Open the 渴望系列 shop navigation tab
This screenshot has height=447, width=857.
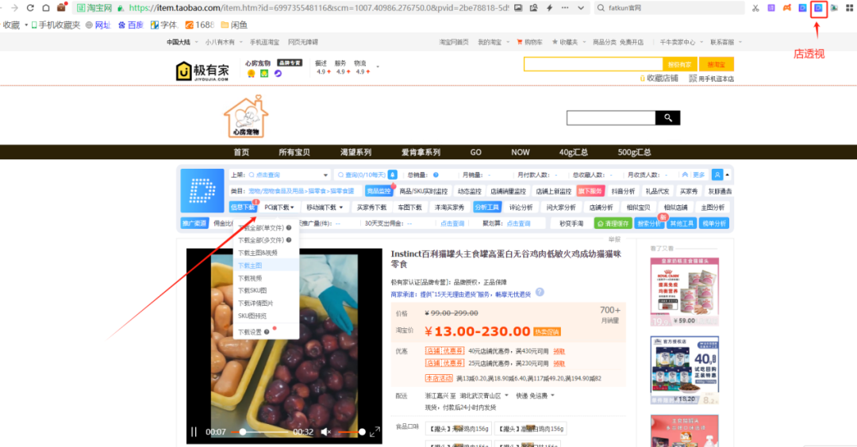tap(355, 152)
